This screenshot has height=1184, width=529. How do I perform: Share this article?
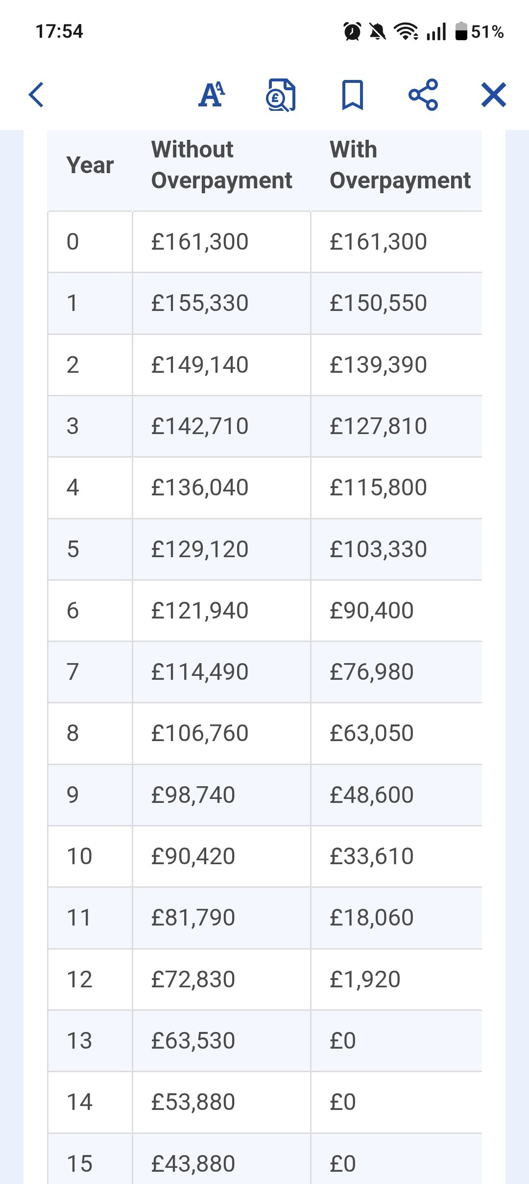coord(423,95)
